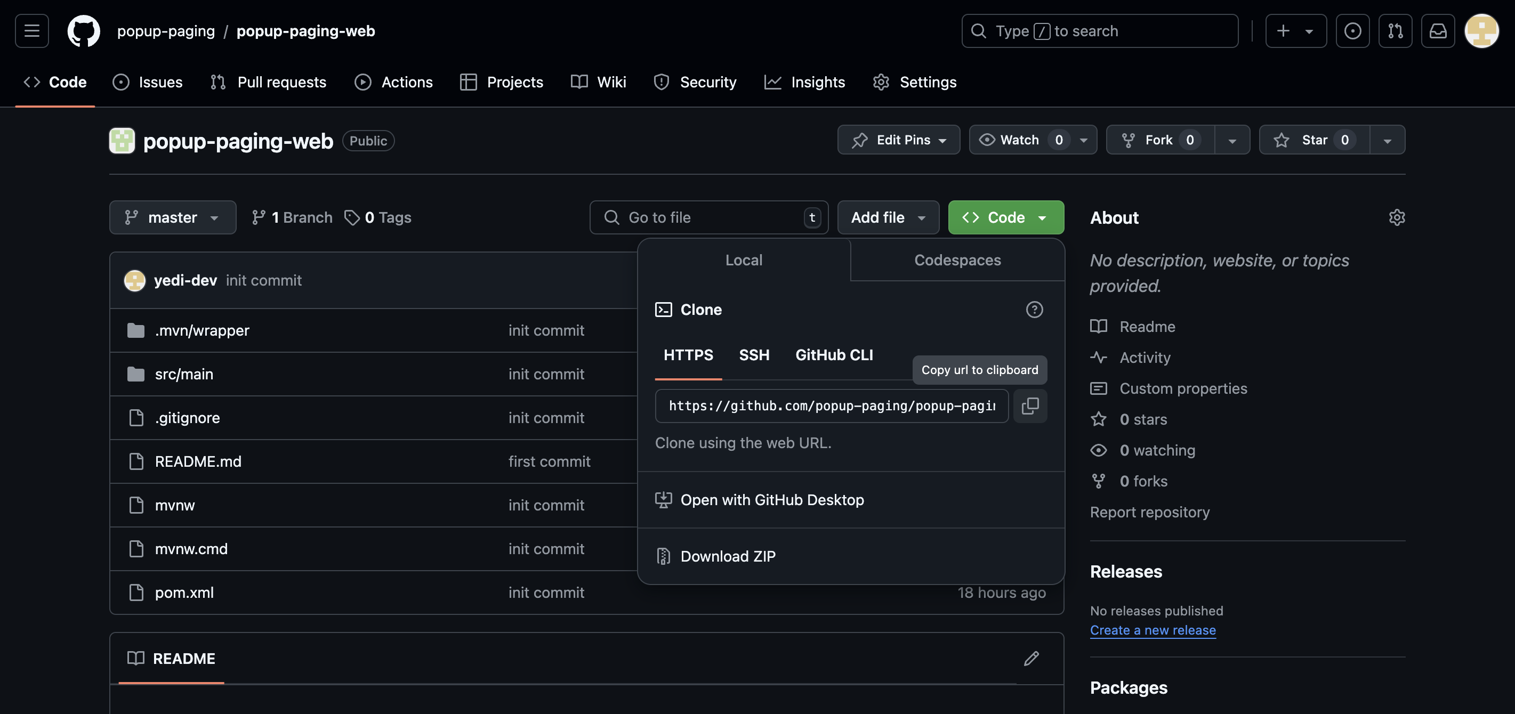
Task: Click the clone help question mark icon
Action: click(x=1034, y=310)
